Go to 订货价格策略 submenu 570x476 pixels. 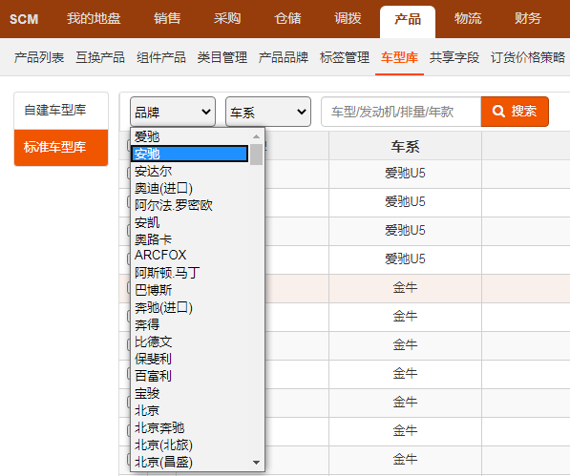[x=528, y=57]
